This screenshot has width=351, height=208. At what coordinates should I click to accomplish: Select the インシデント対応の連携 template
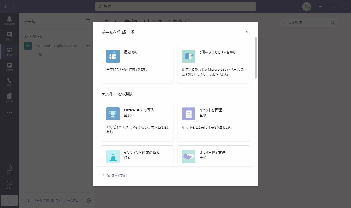tap(138, 156)
